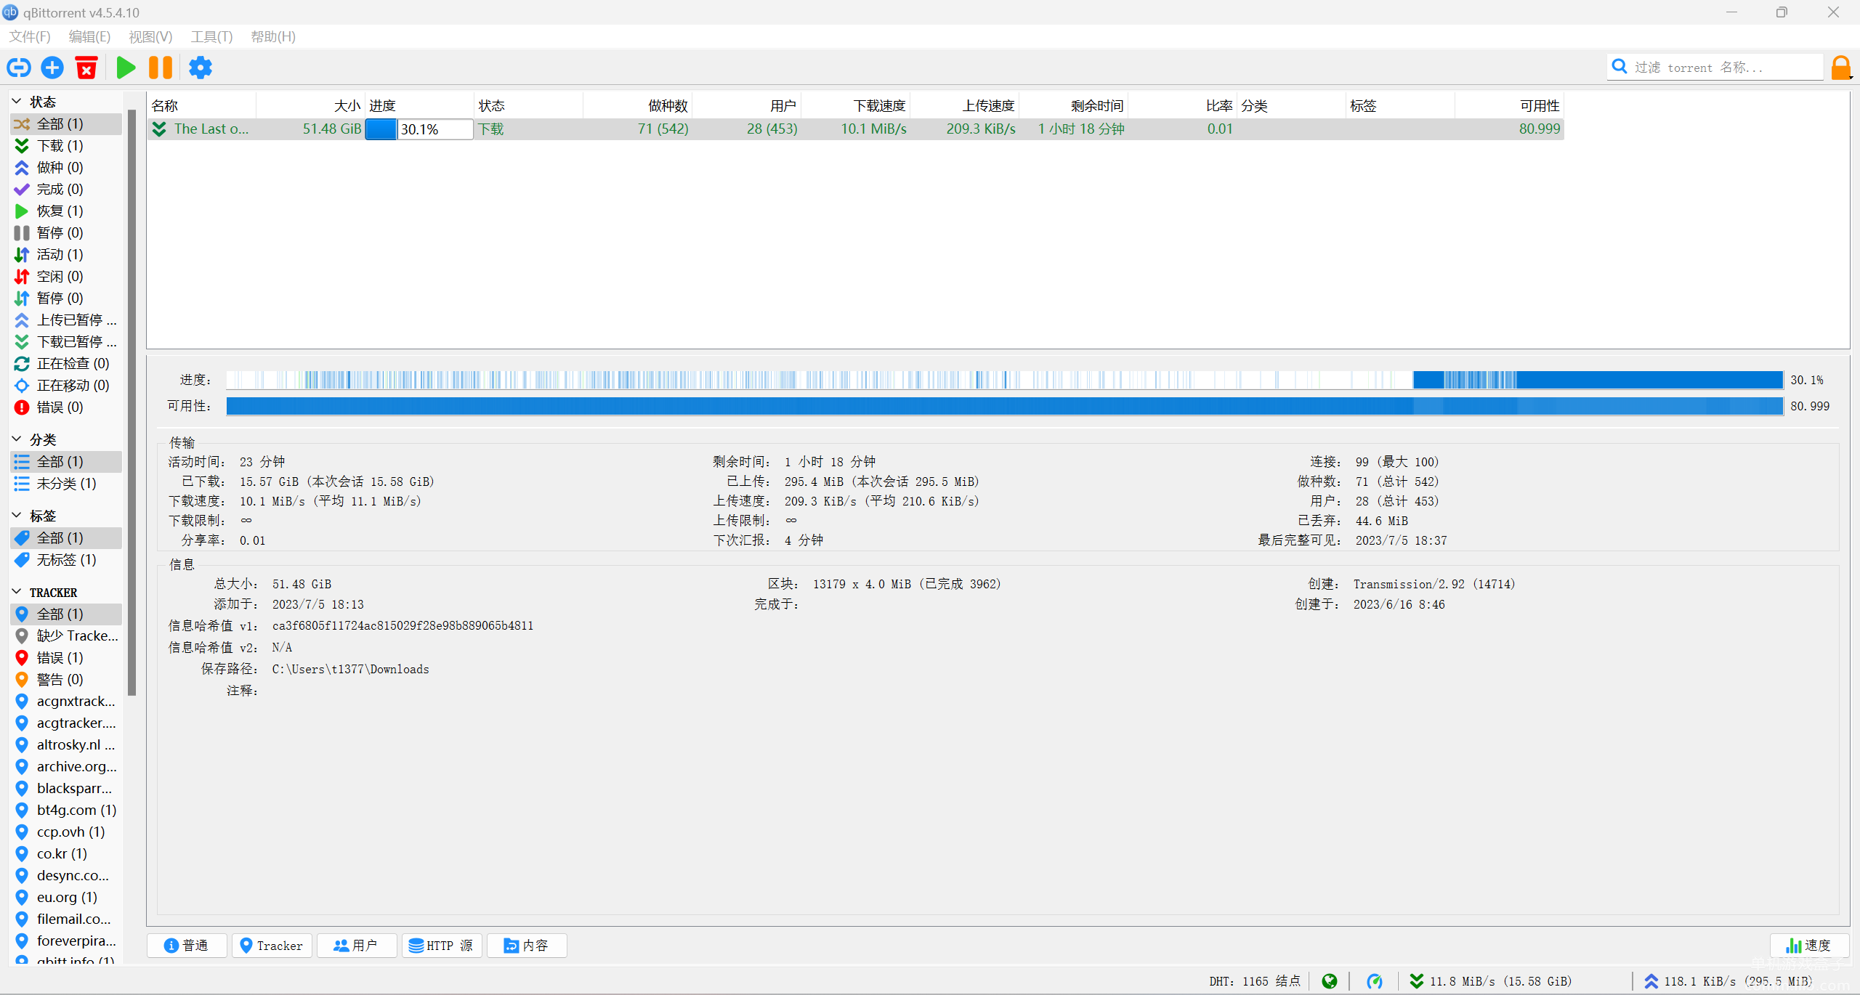Select 空闲 (0) status filter
This screenshot has height=995, width=1860.
click(x=66, y=276)
